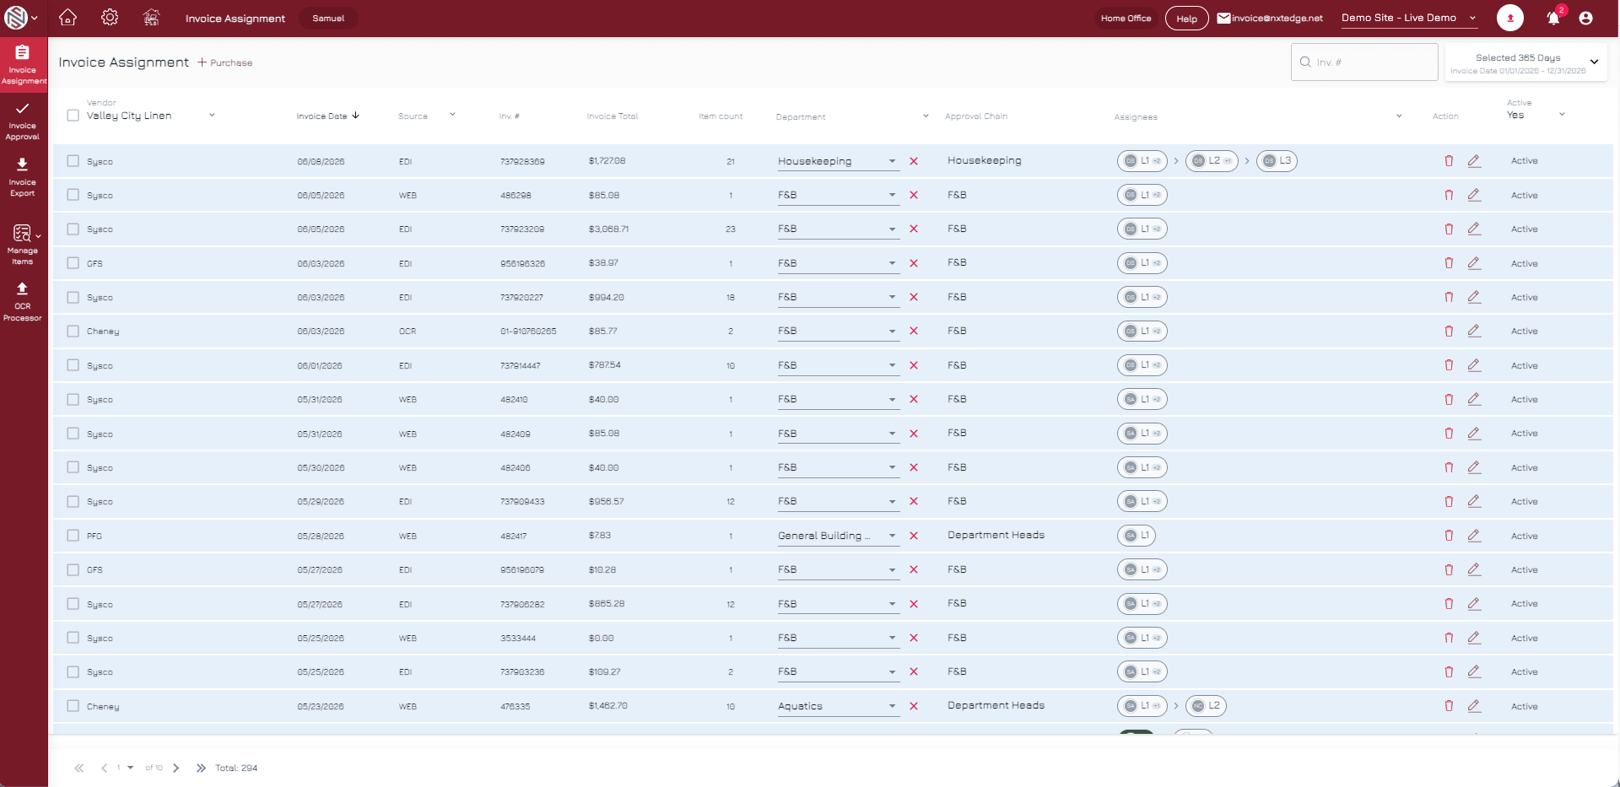1620x787 pixels.
Task: Go to next page arrow
Action: pos(175,768)
